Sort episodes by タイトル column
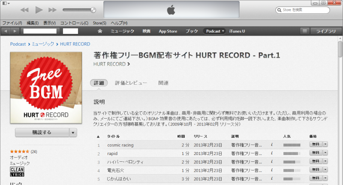This screenshot has height=185, width=343. tap(113, 136)
